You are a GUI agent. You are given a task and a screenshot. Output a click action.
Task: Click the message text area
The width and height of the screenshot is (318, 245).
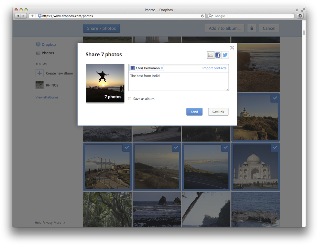coord(179,82)
